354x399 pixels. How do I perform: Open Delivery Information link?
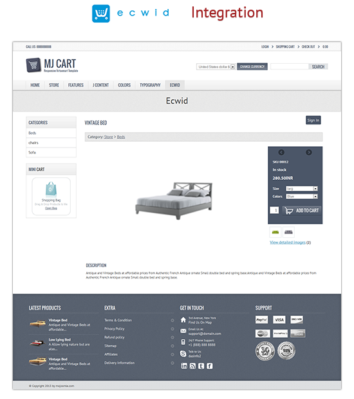[120, 363]
